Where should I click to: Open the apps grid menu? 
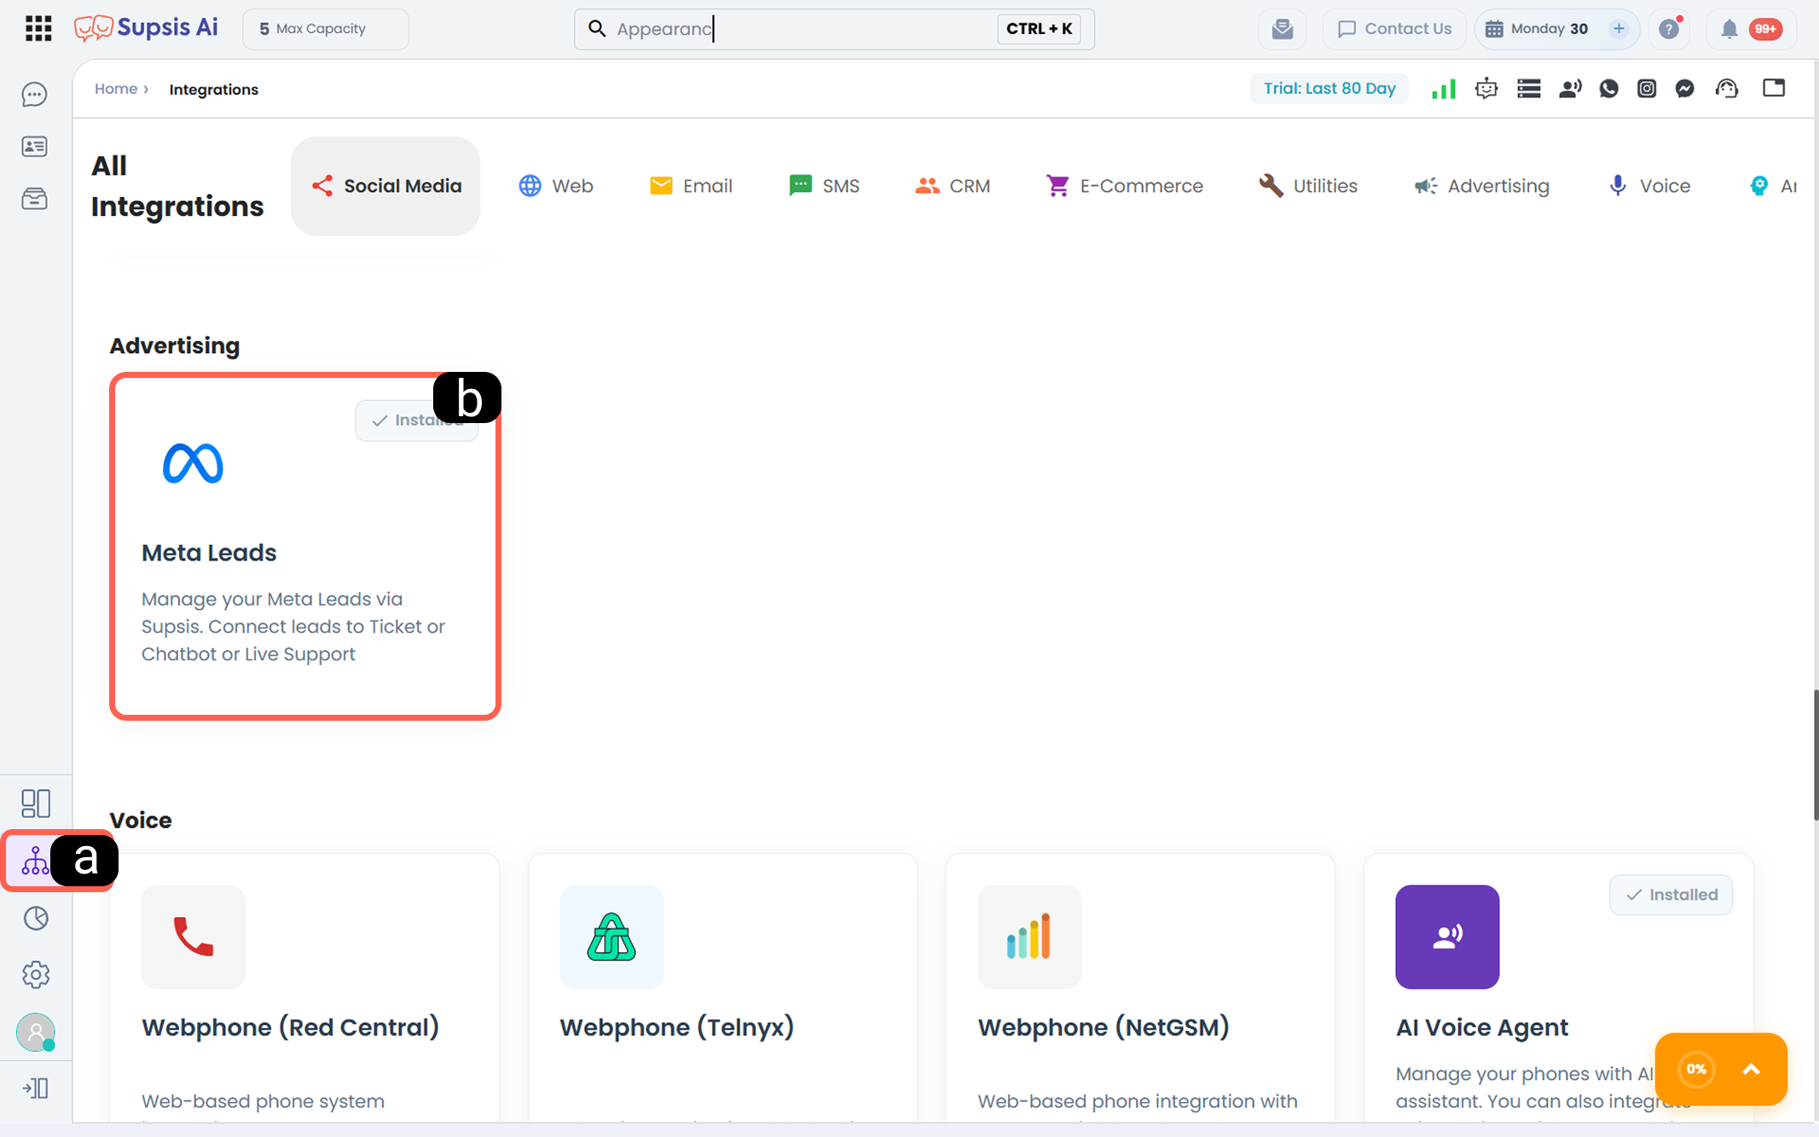point(38,28)
